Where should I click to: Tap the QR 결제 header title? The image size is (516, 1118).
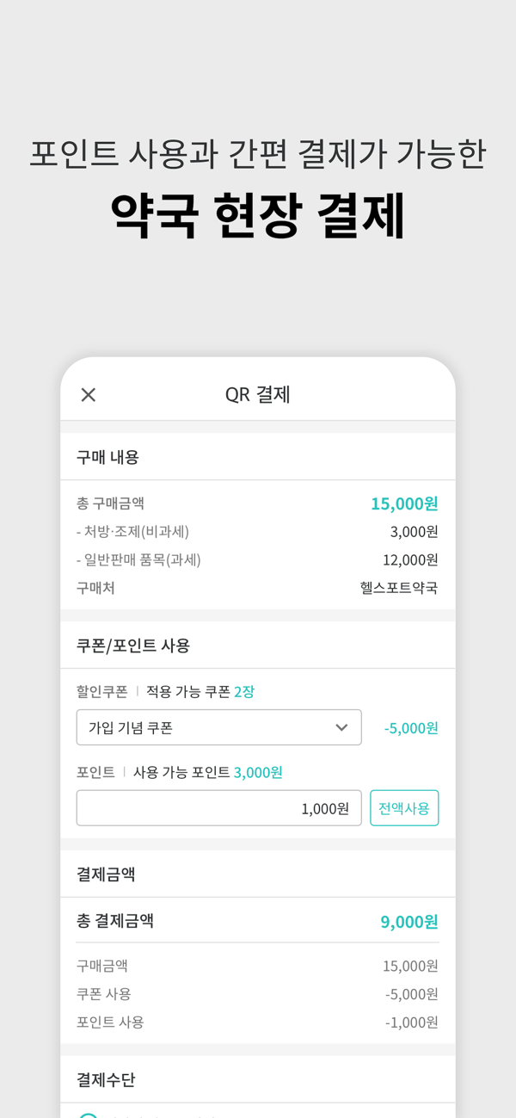tap(258, 394)
